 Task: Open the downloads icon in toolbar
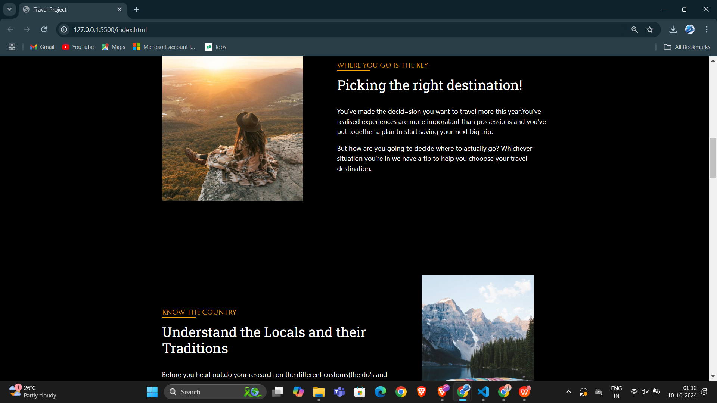tap(673, 29)
